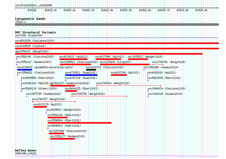Viewport: 226px width, 159px height.
Task: Select the RORA|NM_134261 gene label
Action: pyautogui.click(x=26, y=153)
